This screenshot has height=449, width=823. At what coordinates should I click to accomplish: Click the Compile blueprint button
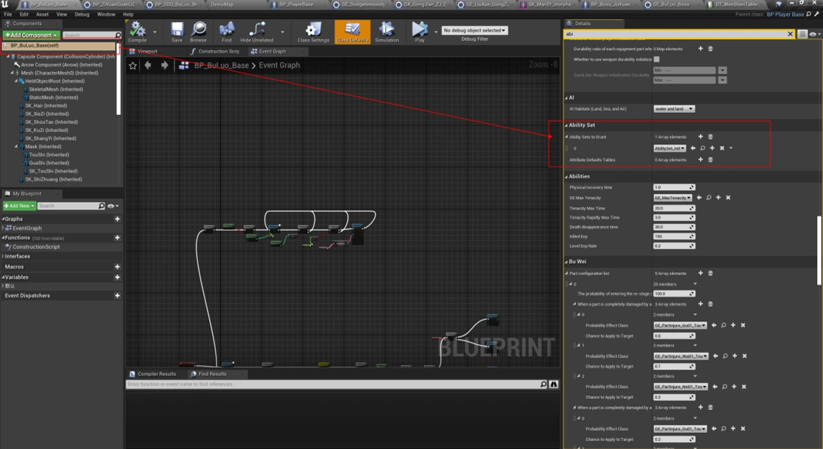(x=137, y=31)
